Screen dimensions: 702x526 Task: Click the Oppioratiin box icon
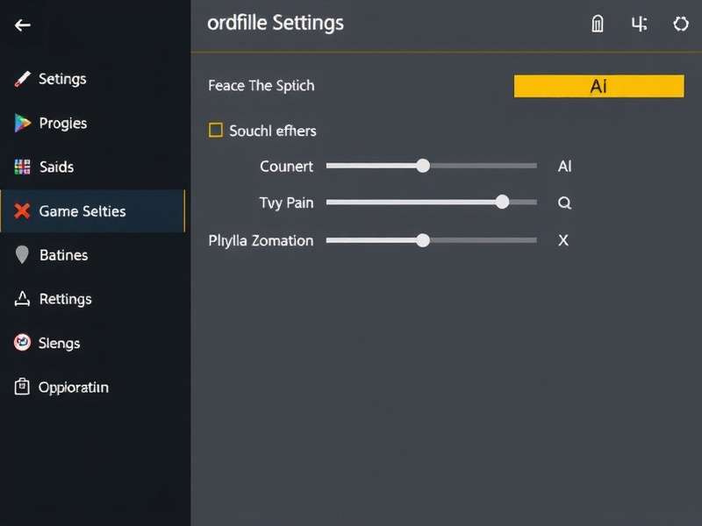tap(22, 387)
